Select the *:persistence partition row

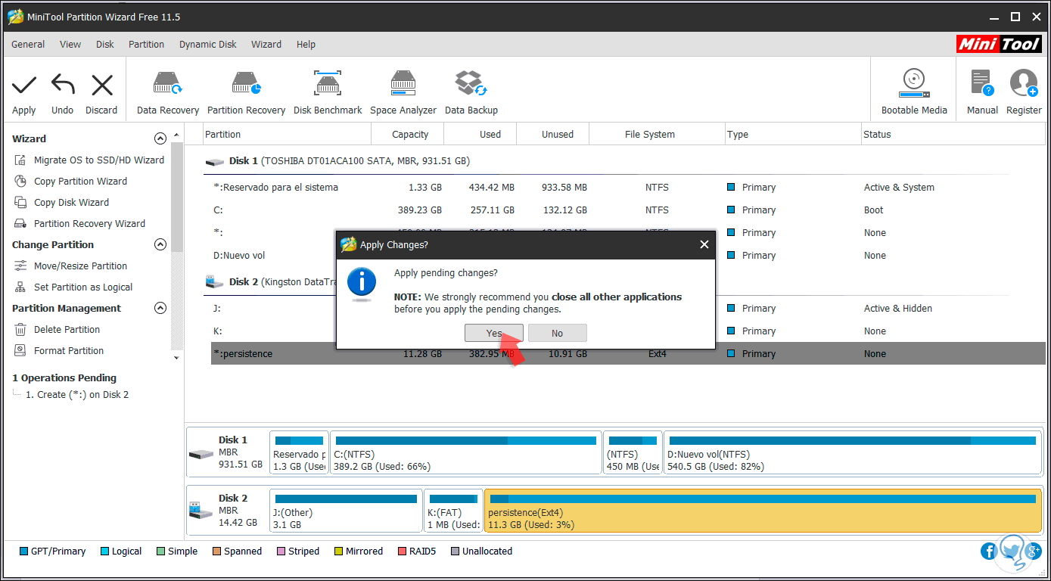click(627, 354)
